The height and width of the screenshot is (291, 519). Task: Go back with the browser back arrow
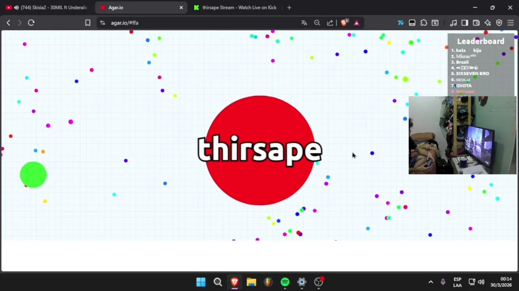[x=8, y=23]
